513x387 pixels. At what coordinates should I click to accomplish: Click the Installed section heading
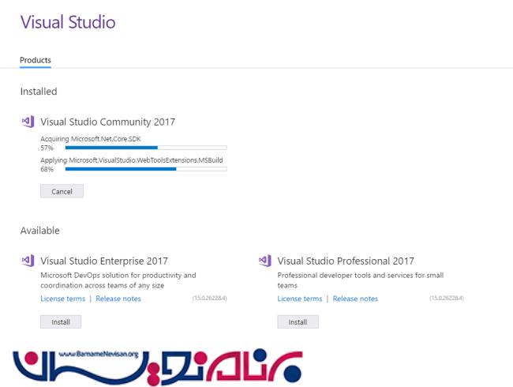39,92
